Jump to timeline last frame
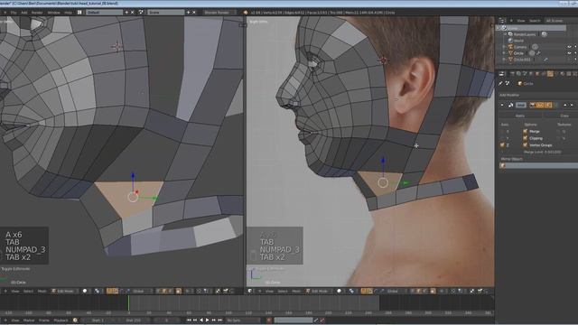The image size is (578, 325). [220, 320]
